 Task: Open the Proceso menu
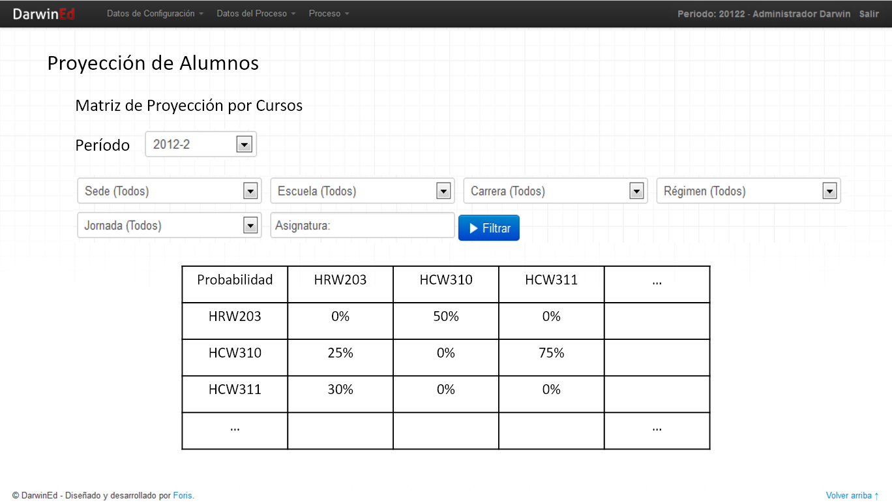pyautogui.click(x=329, y=14)
